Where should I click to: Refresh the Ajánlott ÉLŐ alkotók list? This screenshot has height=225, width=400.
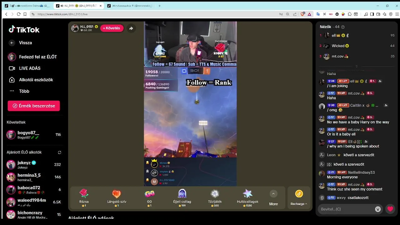59,152
